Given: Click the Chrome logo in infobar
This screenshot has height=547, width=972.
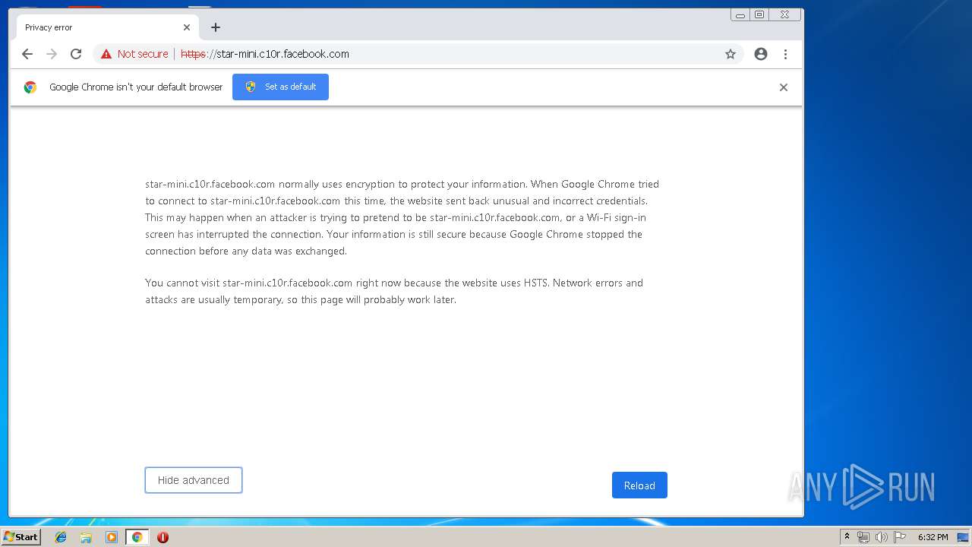Looking at the screenshot, I should (30, 87).
